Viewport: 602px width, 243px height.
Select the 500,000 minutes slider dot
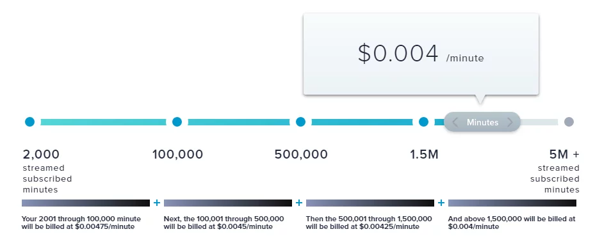[x=300, y=122]
